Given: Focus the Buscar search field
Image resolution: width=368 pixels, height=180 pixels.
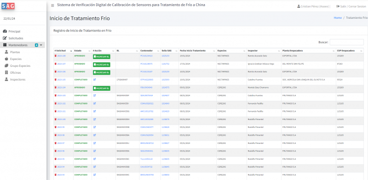Looking at the screenshot, I should point(347,42).
